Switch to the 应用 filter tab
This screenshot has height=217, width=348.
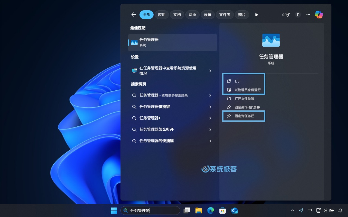click(162, 15)
